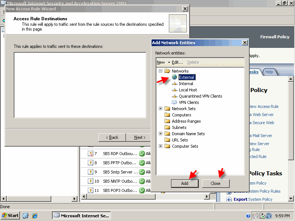Switch to the Tasks tab

coord(254,72)
